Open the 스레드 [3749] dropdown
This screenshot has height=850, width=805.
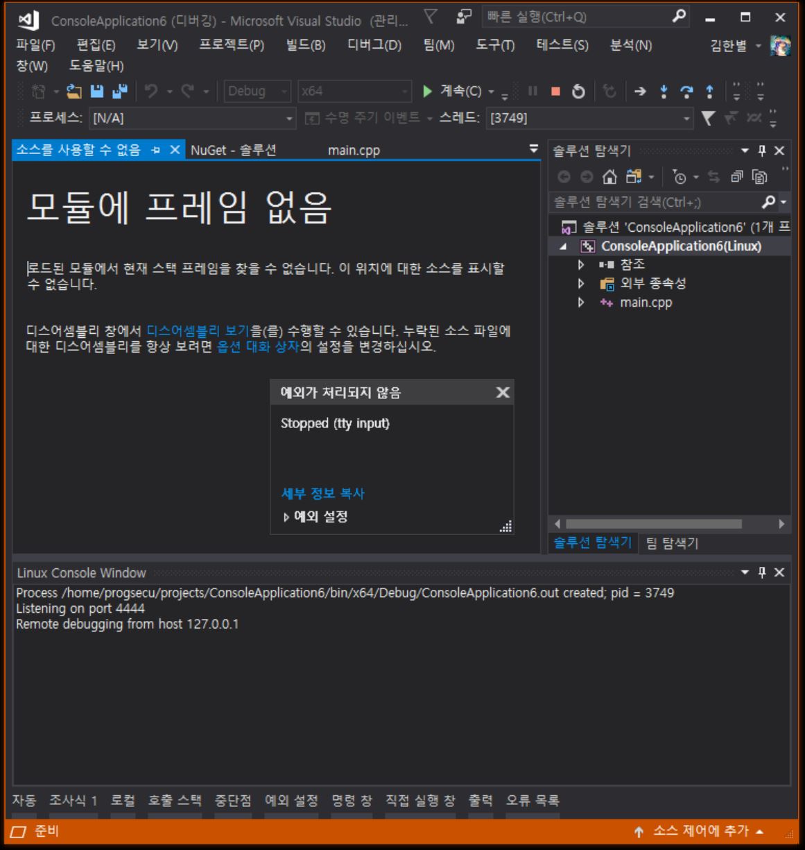[686, 117]
